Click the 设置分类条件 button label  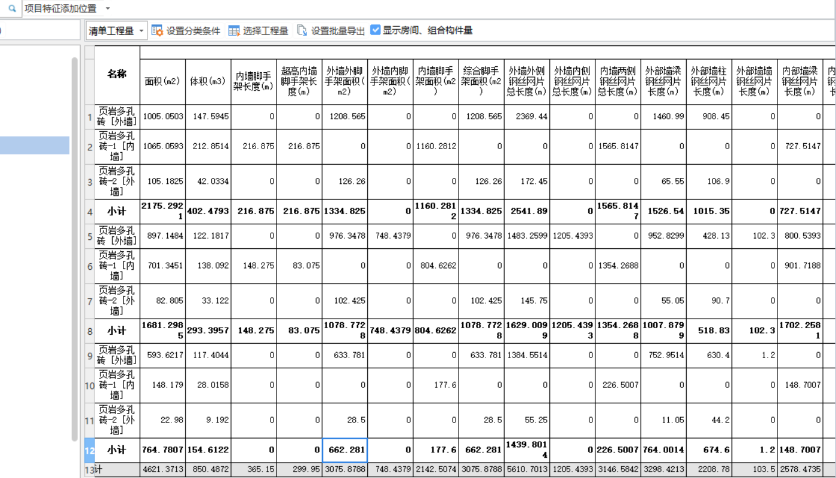point(193,31)
